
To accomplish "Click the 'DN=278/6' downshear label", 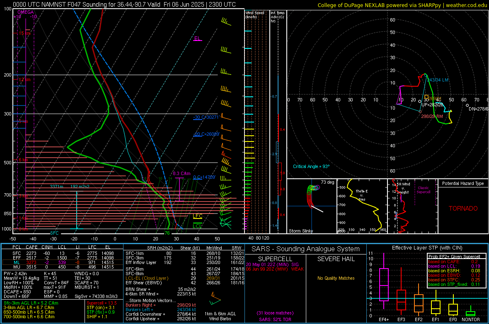I will (x=479, y=109).
